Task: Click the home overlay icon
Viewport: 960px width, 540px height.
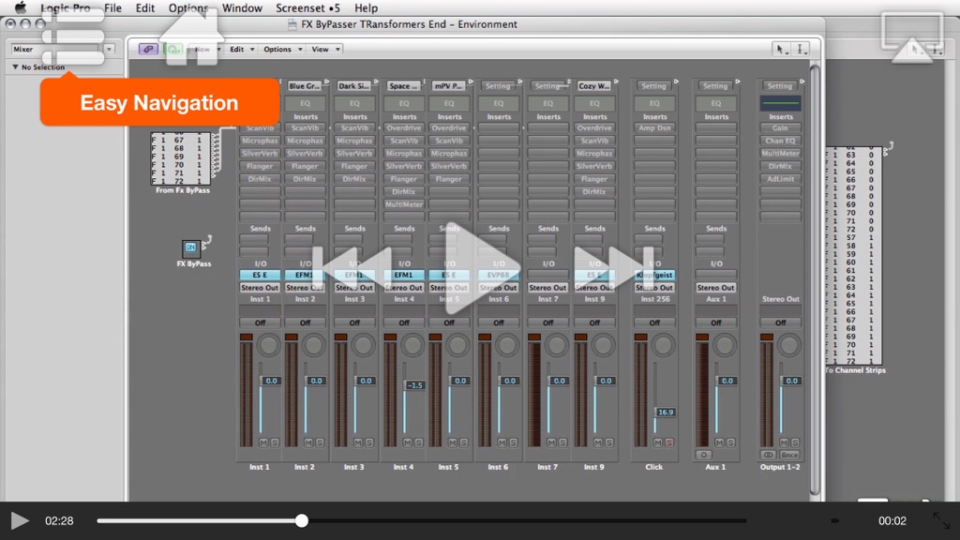Action: [x=191, y=37]
